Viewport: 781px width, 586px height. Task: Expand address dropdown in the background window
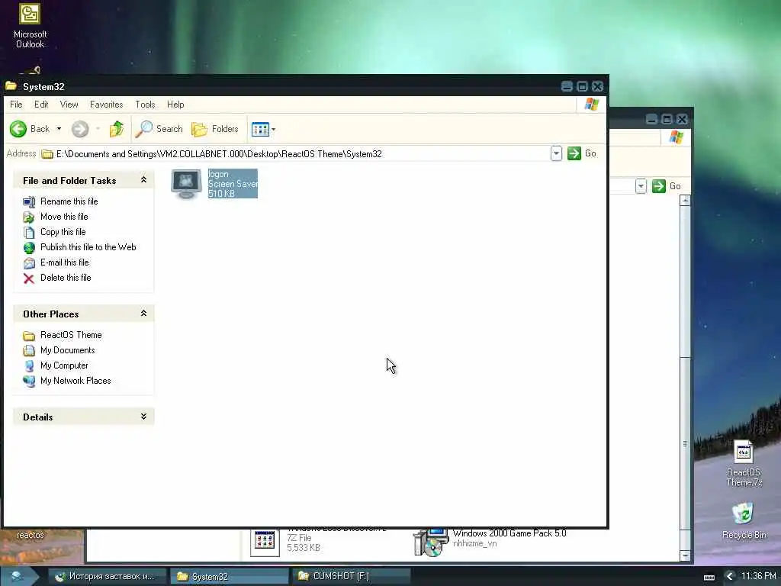[641, 186]
